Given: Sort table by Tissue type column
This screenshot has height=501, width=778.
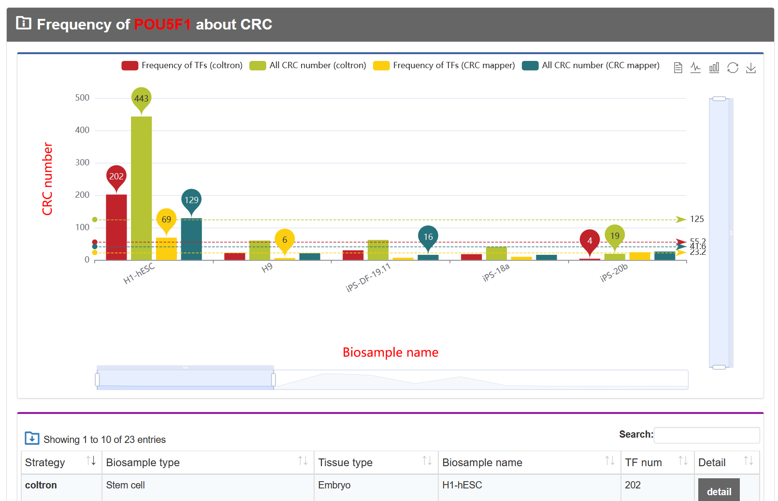Looking at the screenshot, I should tap(376, 462).
